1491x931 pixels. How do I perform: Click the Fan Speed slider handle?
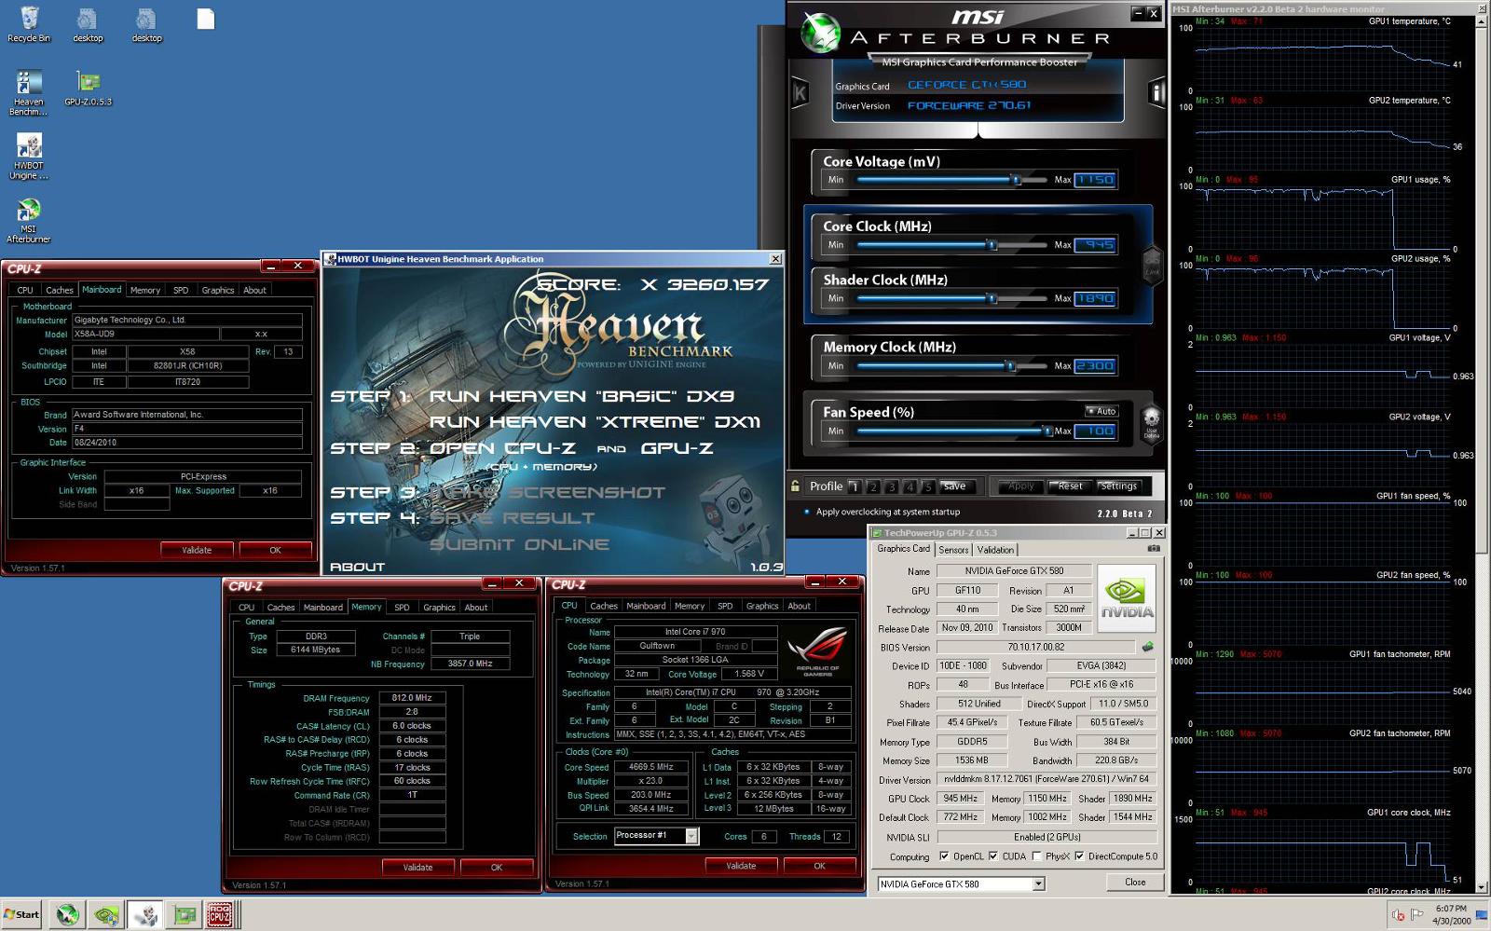click(x=1047, y=431)
